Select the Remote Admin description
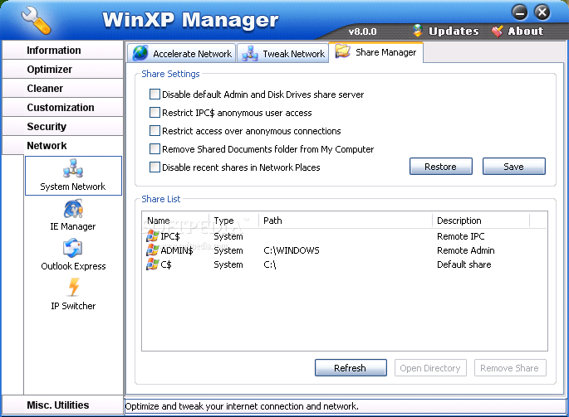Image resolution: width=569 pixels, height=417 pixels. [465, 250]
